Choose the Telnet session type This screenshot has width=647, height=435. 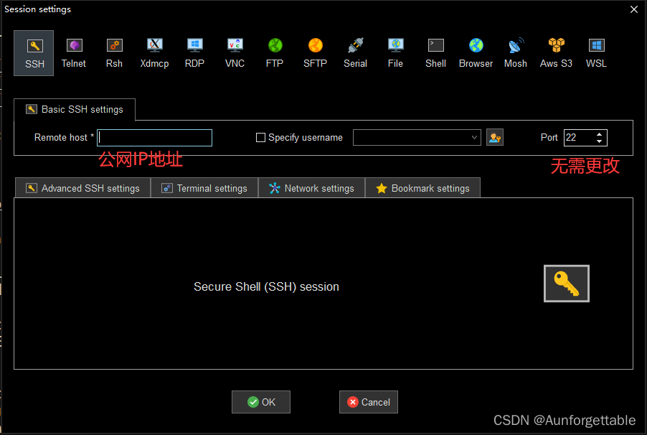point(74,53)
